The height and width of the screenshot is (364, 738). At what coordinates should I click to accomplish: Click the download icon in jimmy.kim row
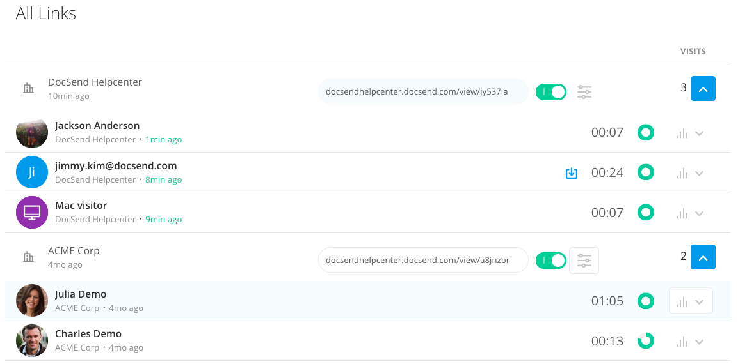tap(572, 173)
